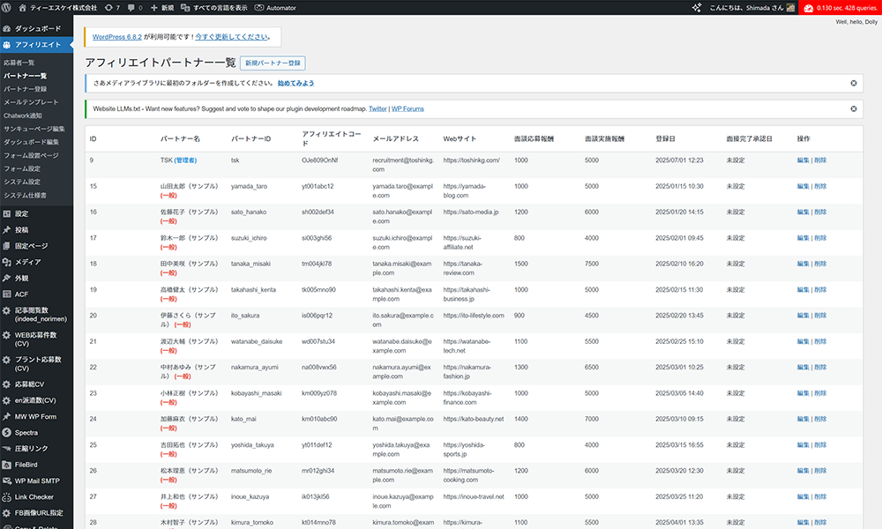Click the WordPress logo icon
The height and width of the screenshot is (529, 882).
[7, 8]
